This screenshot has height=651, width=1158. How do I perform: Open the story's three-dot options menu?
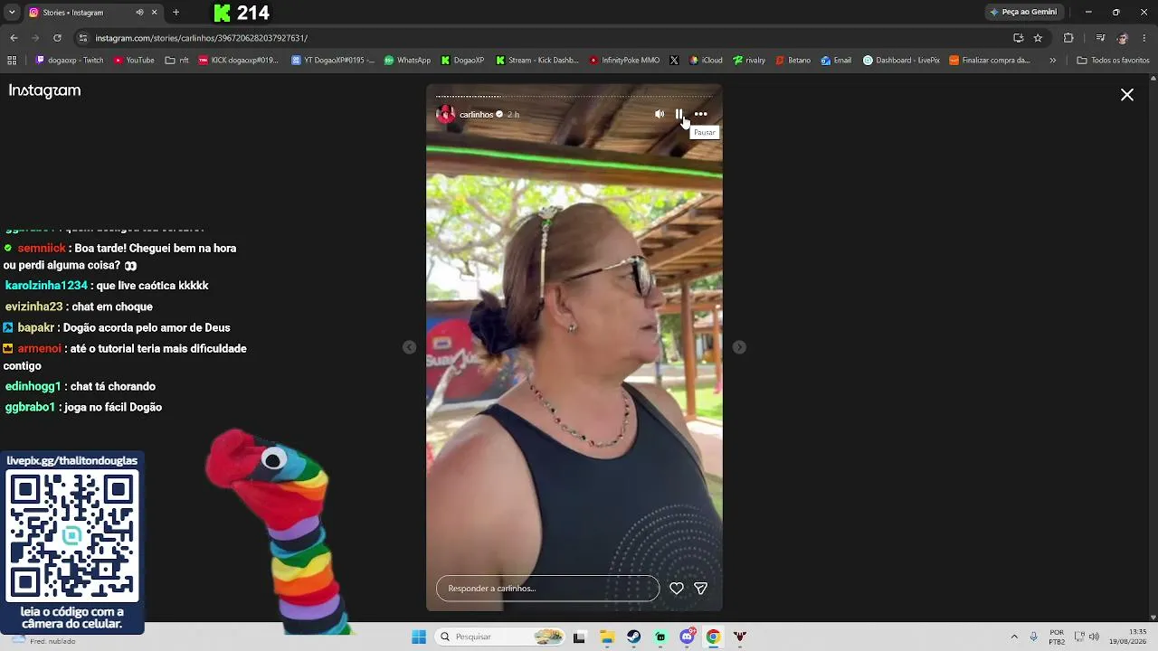click(700, 114)
